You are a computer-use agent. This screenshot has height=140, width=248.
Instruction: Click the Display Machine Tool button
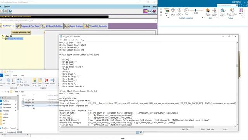[x=21, y=32]
